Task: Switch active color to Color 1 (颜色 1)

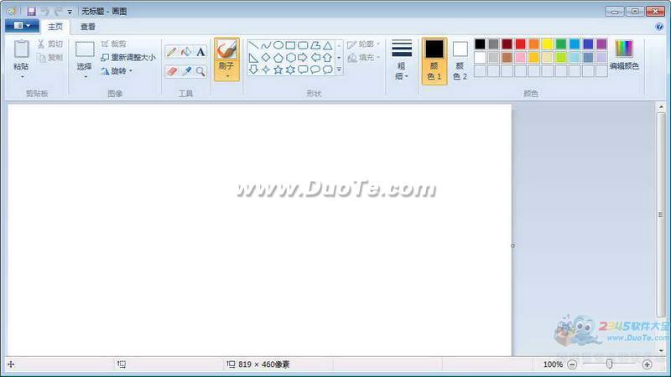Action: coord(434,59)
